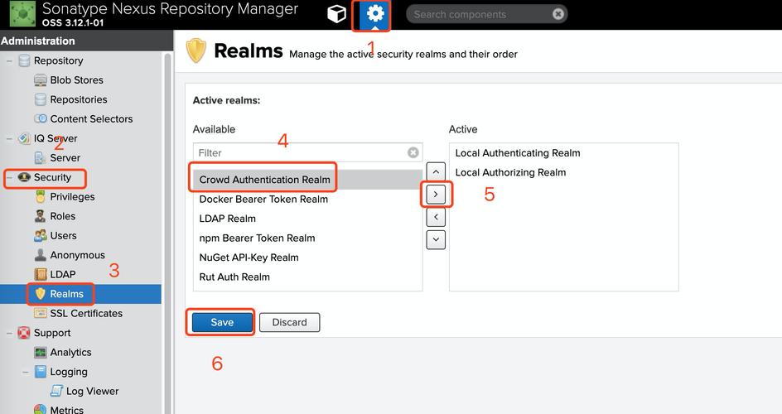Move selected realm to Active with right arrow
The width and height of the screenshot is (782, 414).
coord(436,195)
